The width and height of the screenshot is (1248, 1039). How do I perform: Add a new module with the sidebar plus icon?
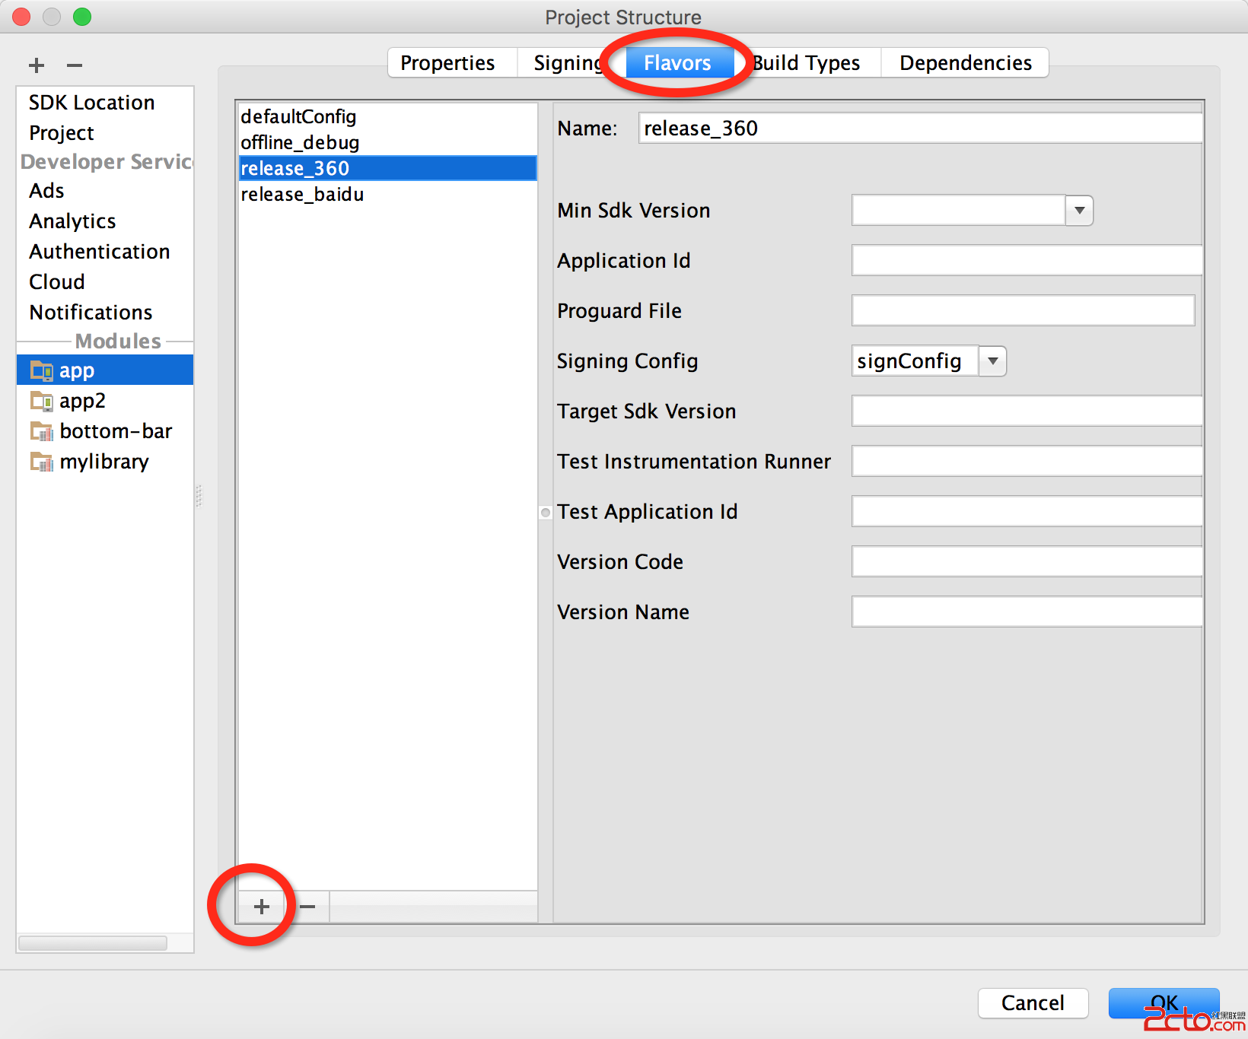[x=37, y=65]
